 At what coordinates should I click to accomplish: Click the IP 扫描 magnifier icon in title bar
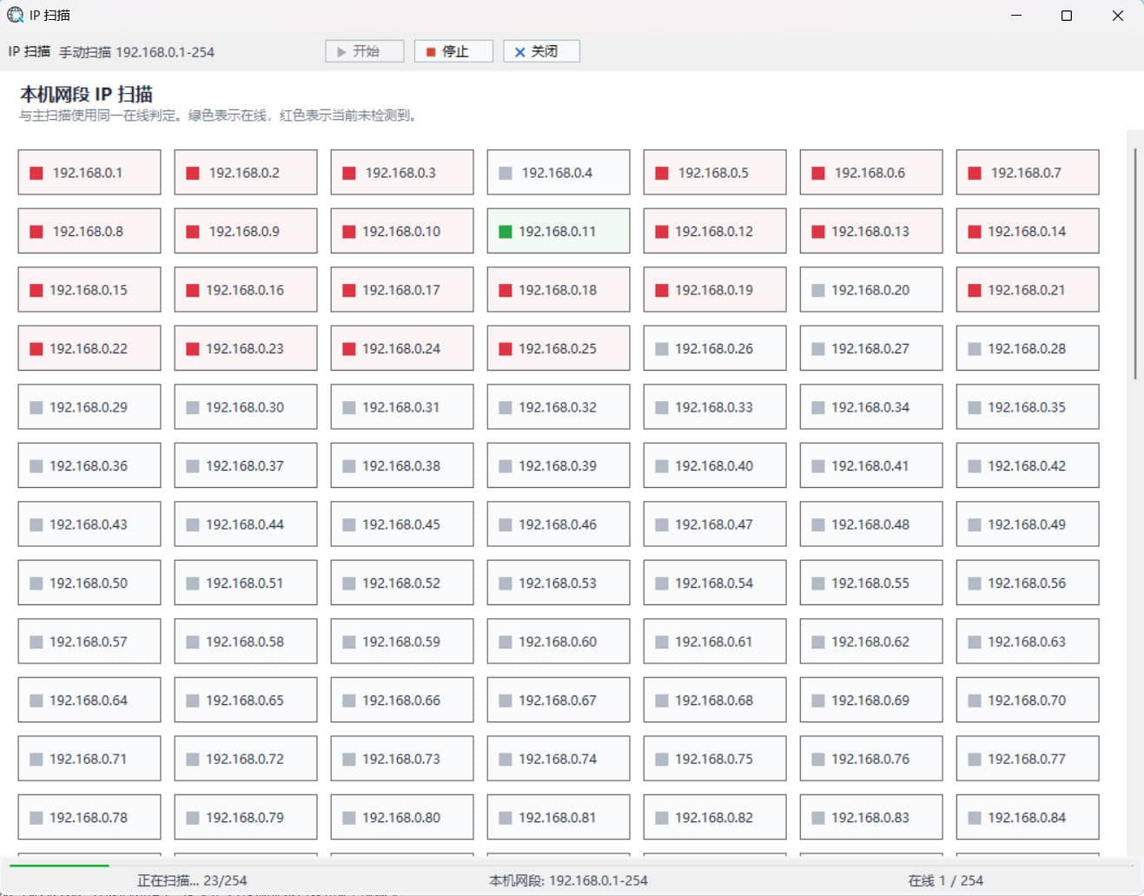click(15, 15)
